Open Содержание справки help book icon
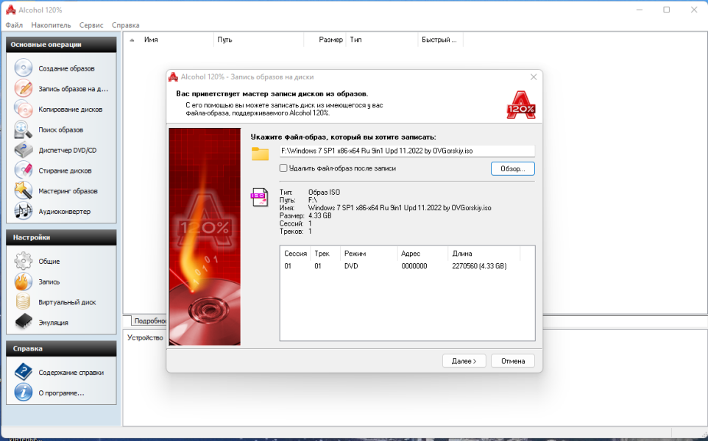 tap(23, 372)
